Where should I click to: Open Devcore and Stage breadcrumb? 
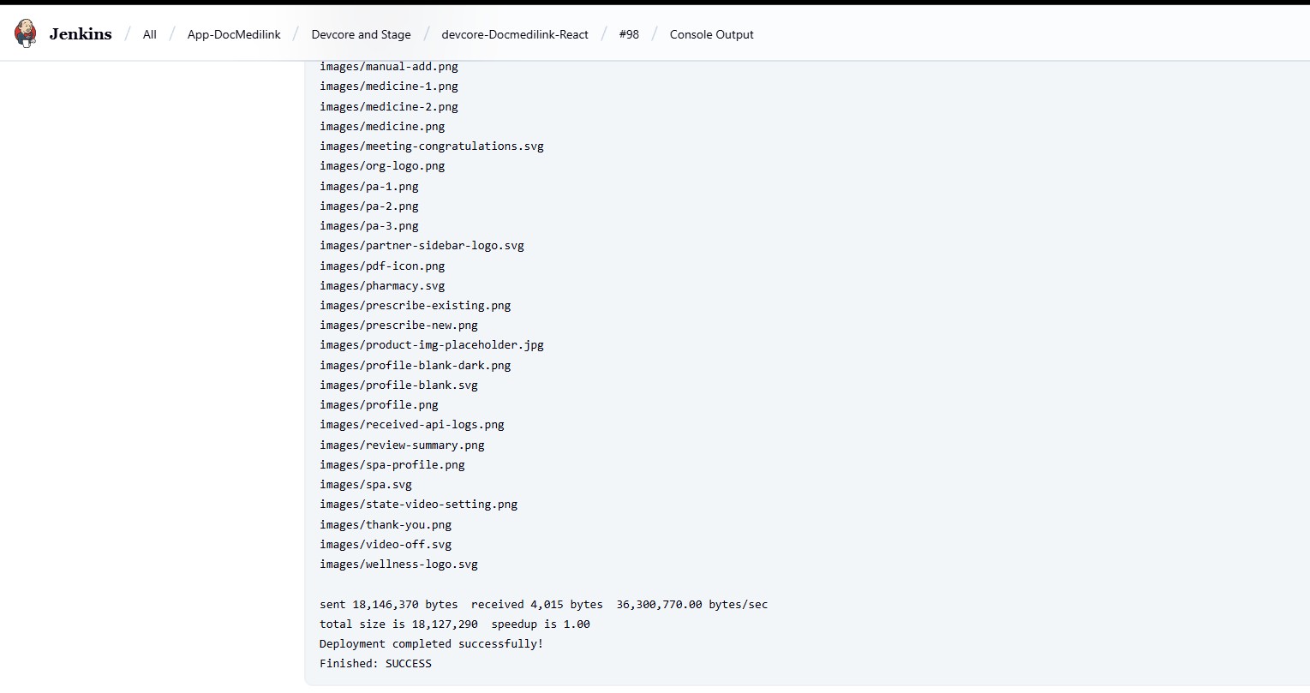click(361, 34)
